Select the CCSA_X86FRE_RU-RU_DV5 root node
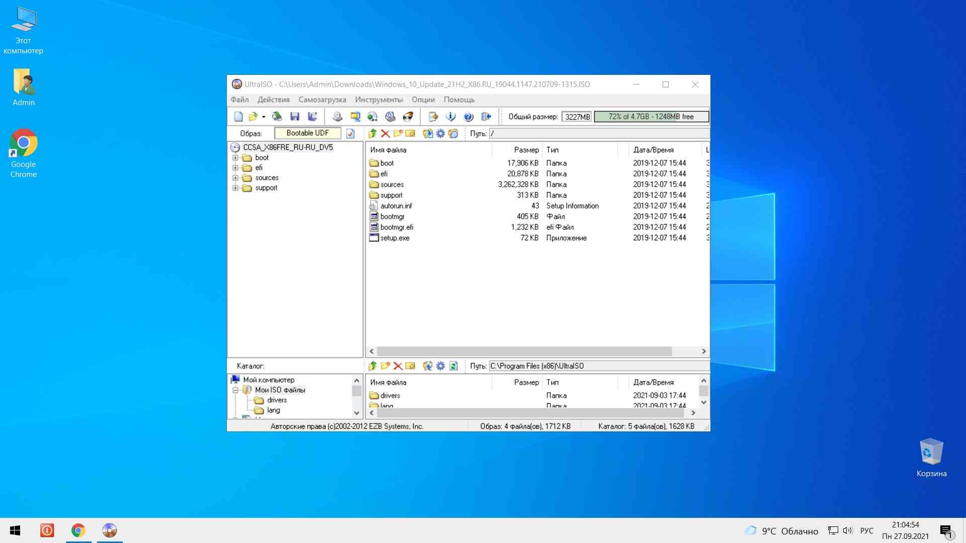Viewport: 966px width, 543px height. pos(288,147)
